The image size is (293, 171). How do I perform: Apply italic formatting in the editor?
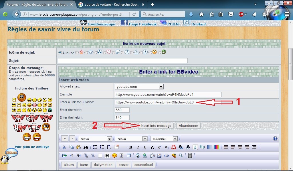[138, 147]
